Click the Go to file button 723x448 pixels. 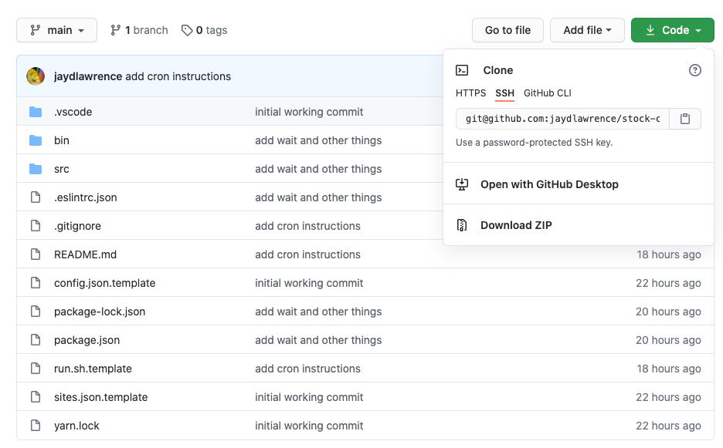507,30
